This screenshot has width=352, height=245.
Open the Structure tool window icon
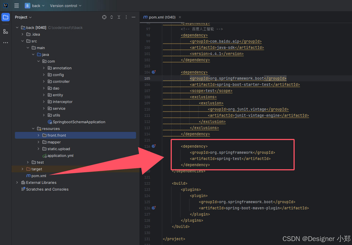6,31
